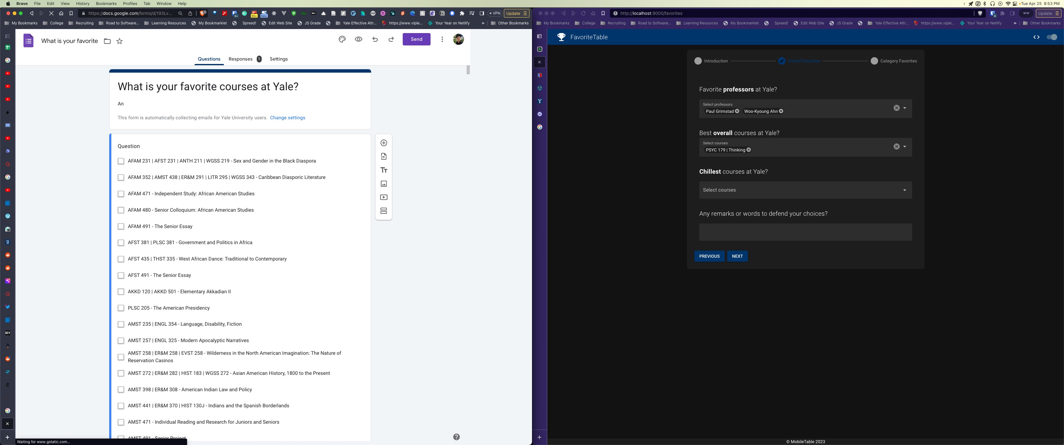This screenshot has width=1064, height=445.
Task: Toggle the dark mode switch in FavoriteTable header
Action: click(1052, 37)
